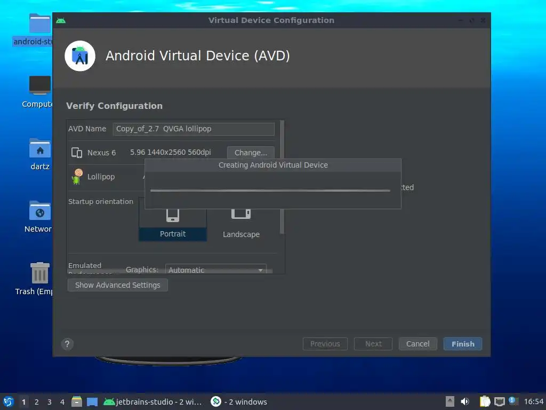Click the Nexus 6 device name text
Image resolution: width=546 pixels, height=410 pixels.
click(x=102, y=153)
